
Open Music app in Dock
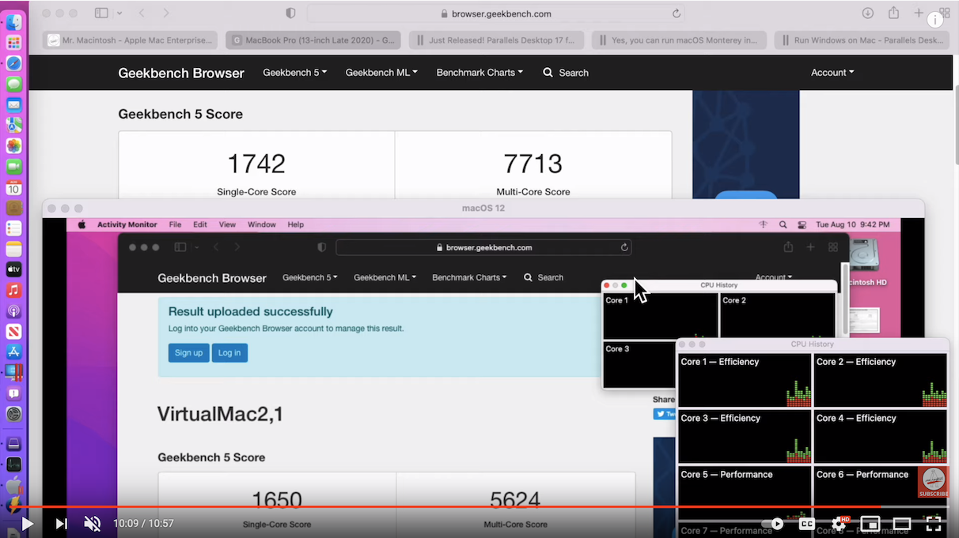coord(13,290)
